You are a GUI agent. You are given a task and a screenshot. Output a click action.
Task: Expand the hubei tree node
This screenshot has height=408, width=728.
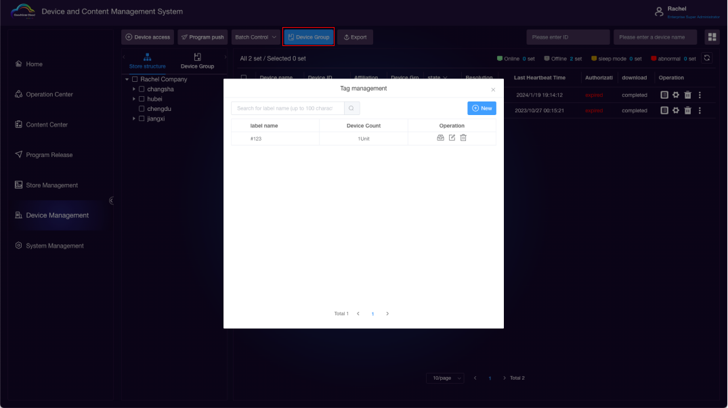134,99
